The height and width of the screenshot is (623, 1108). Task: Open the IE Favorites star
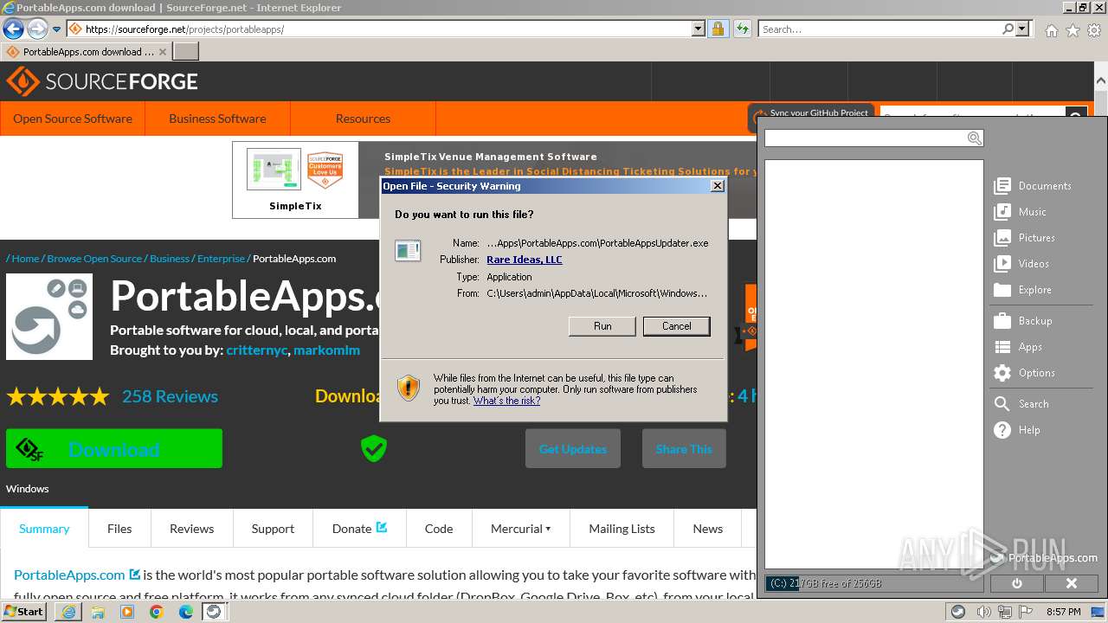1073,30
